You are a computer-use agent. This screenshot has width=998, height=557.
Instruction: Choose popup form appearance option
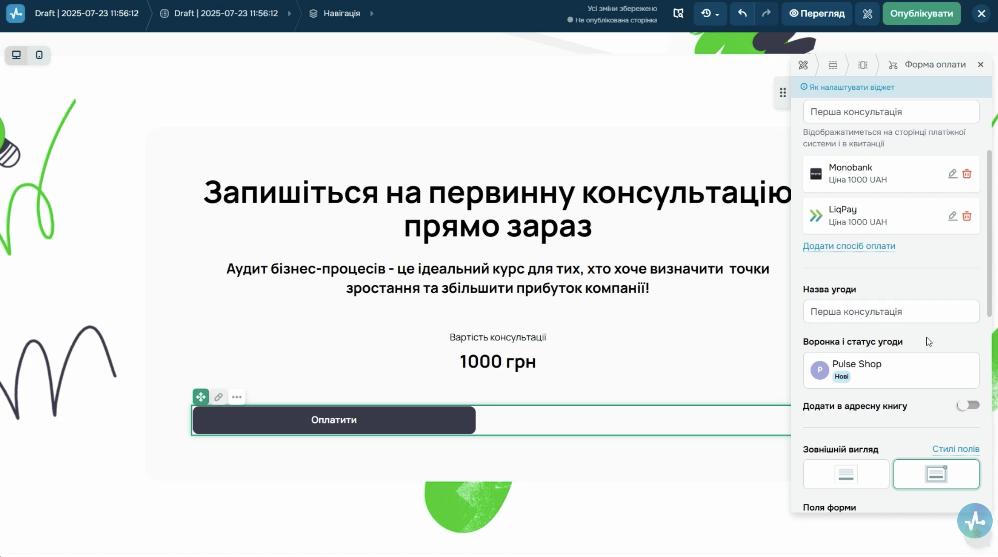pyautogui.click(x=936, y=474)
